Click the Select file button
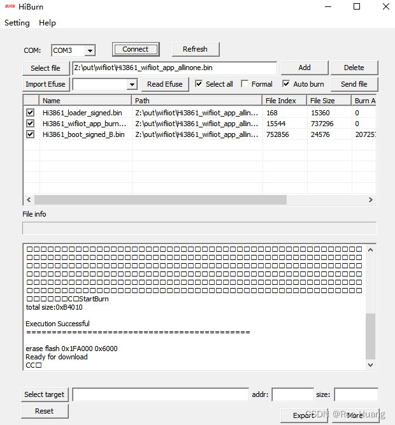Viewport: 395px width, 425px height. 45,68
